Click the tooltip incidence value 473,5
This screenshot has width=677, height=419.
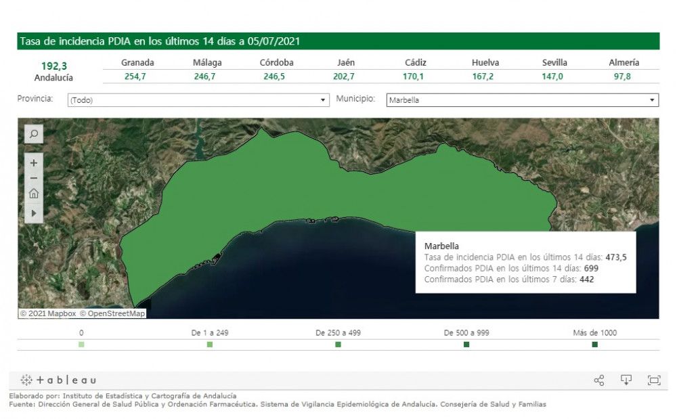616,257
